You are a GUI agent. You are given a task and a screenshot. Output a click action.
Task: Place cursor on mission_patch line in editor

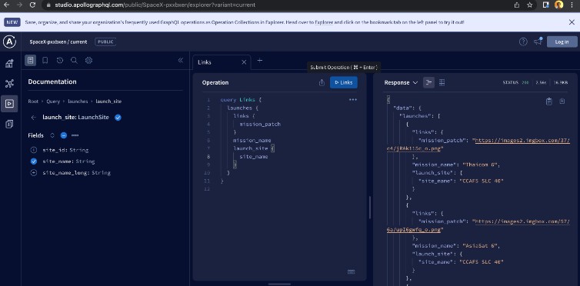tap(260, 124)
